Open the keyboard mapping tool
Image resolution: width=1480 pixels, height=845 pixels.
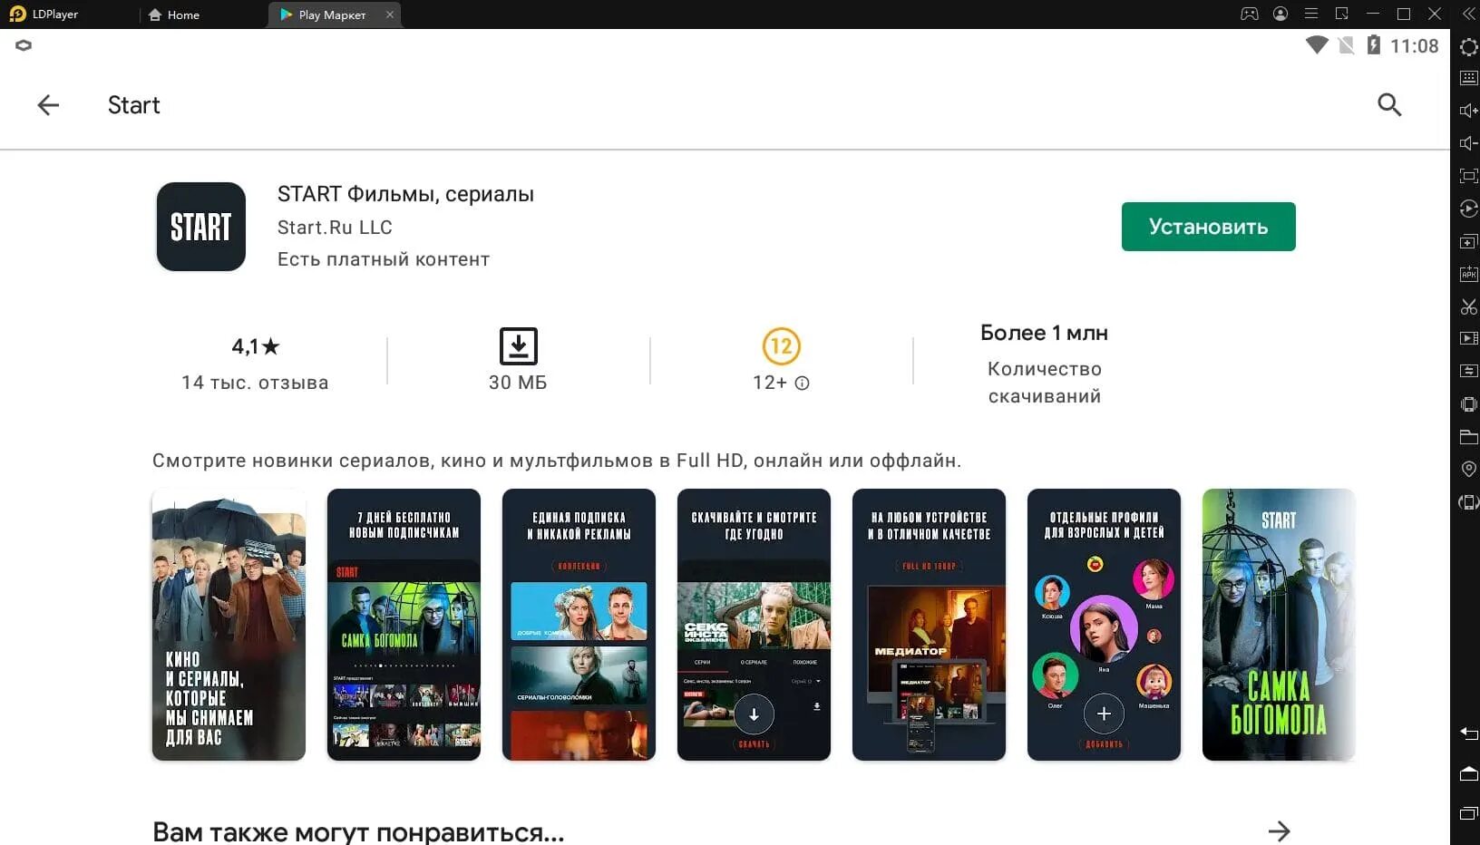pyautogui.click(x=1468, y=79)
